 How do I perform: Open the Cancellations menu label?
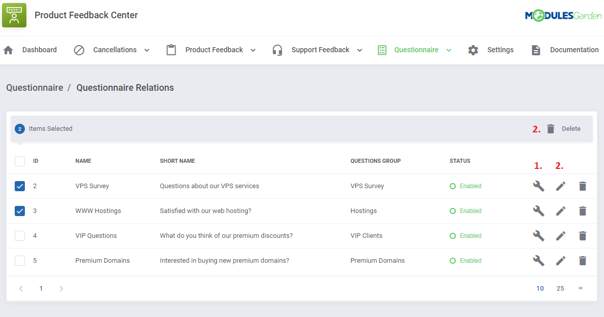tap(115, 50)
